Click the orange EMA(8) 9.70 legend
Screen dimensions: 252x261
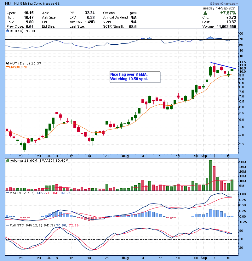click(16, 67)
